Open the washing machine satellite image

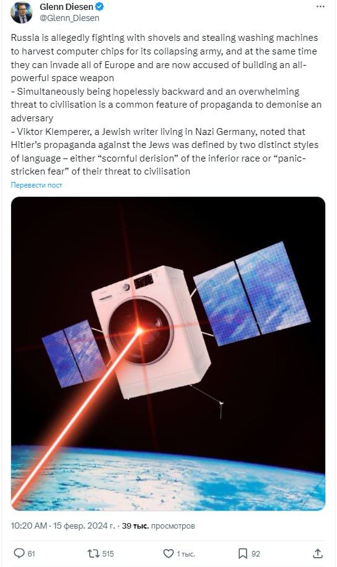[168, 353]
